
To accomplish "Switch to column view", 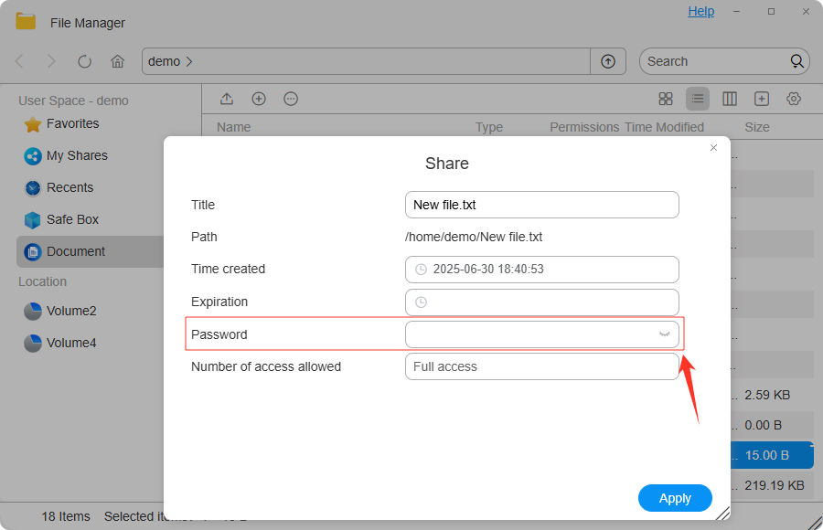I will click(x=730, y=99).
